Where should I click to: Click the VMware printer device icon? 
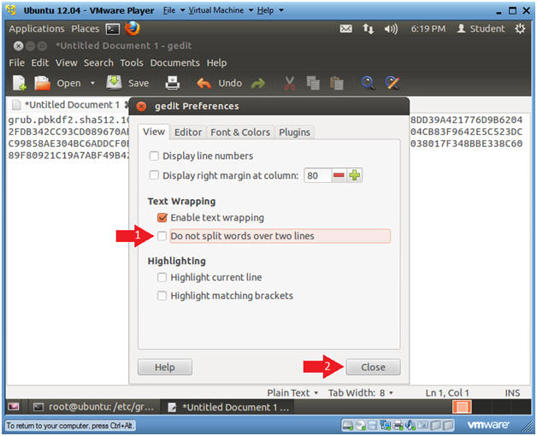(x=398, y=426)
